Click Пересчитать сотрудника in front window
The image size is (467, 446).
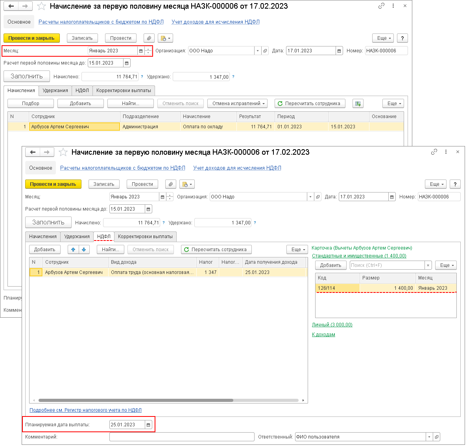coord(216,250)
